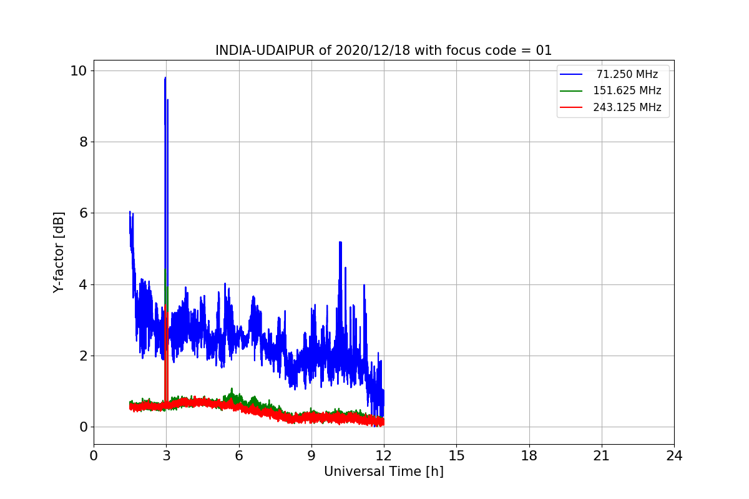Click y-axis tick label 4
This screenshot has width=749, height=499.
(x=82, y=284)
